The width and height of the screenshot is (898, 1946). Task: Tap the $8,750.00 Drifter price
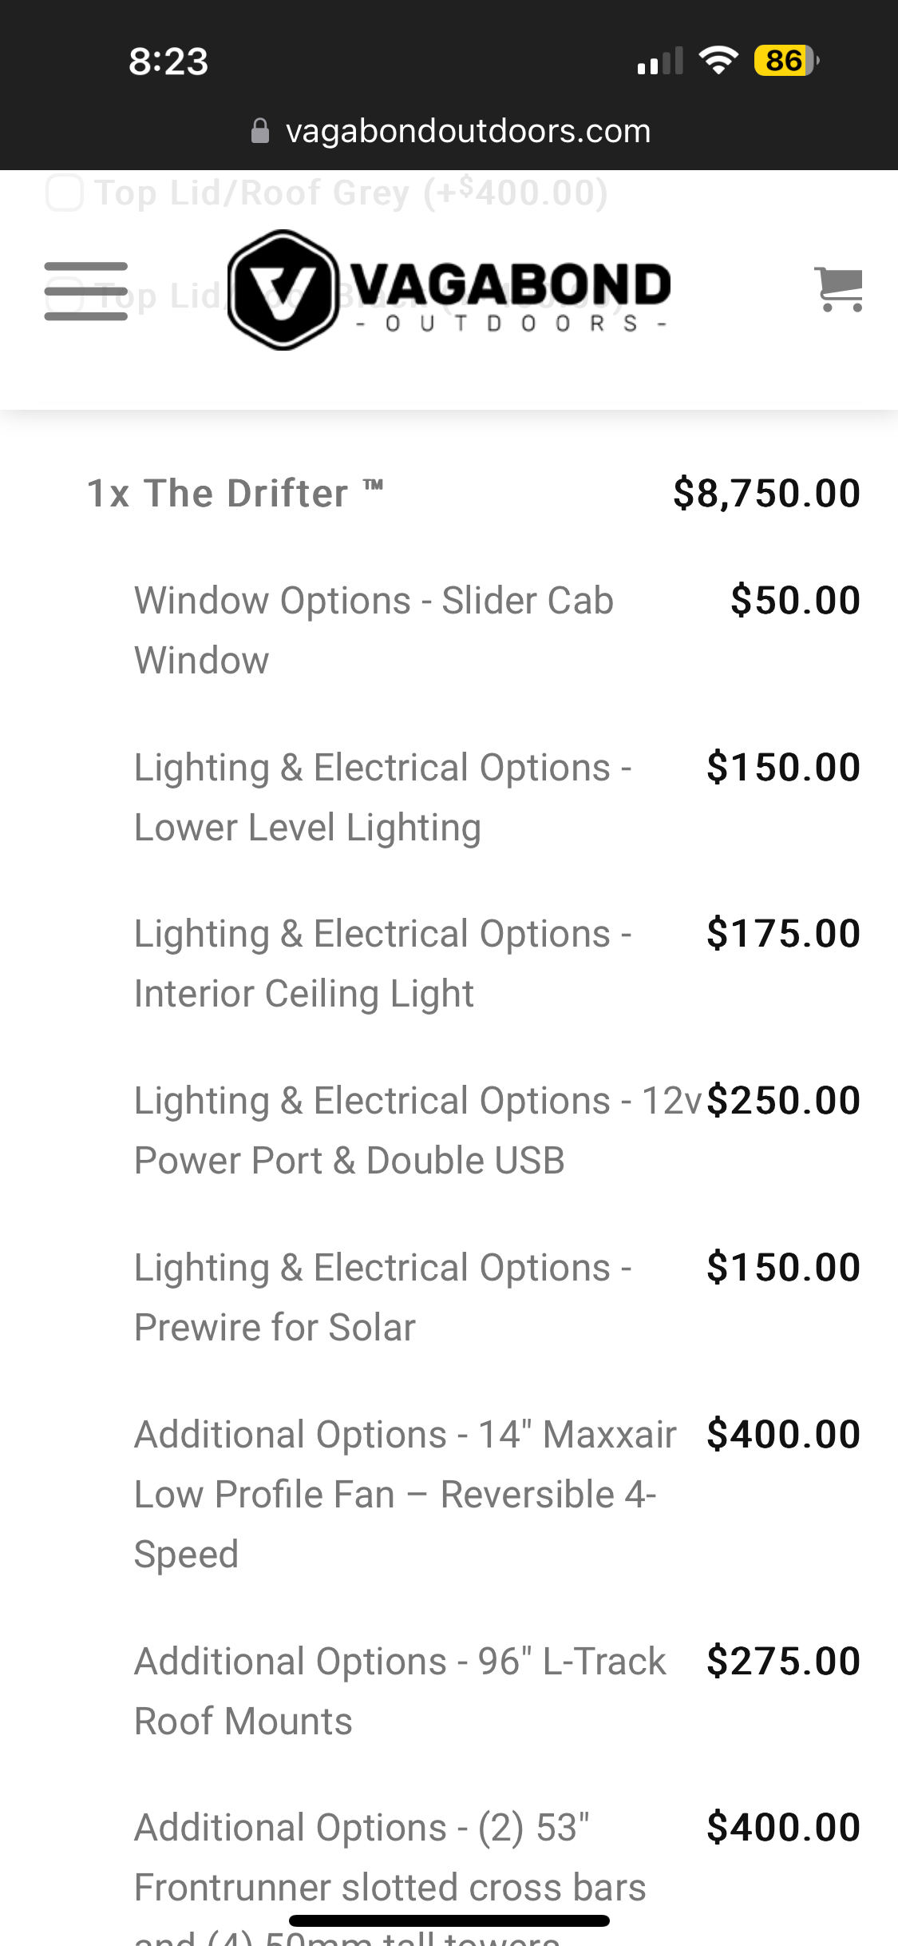pos(766,493)
